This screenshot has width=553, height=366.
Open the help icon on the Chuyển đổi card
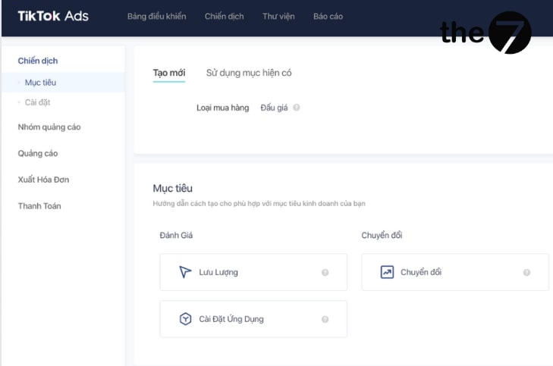click(526, 272)
